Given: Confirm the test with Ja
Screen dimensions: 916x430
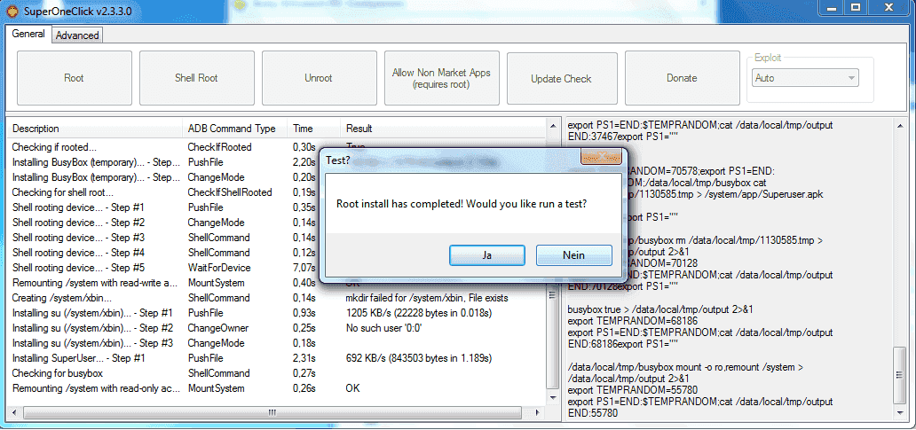Looking at the screenshot, I should [x=487, y=255].
